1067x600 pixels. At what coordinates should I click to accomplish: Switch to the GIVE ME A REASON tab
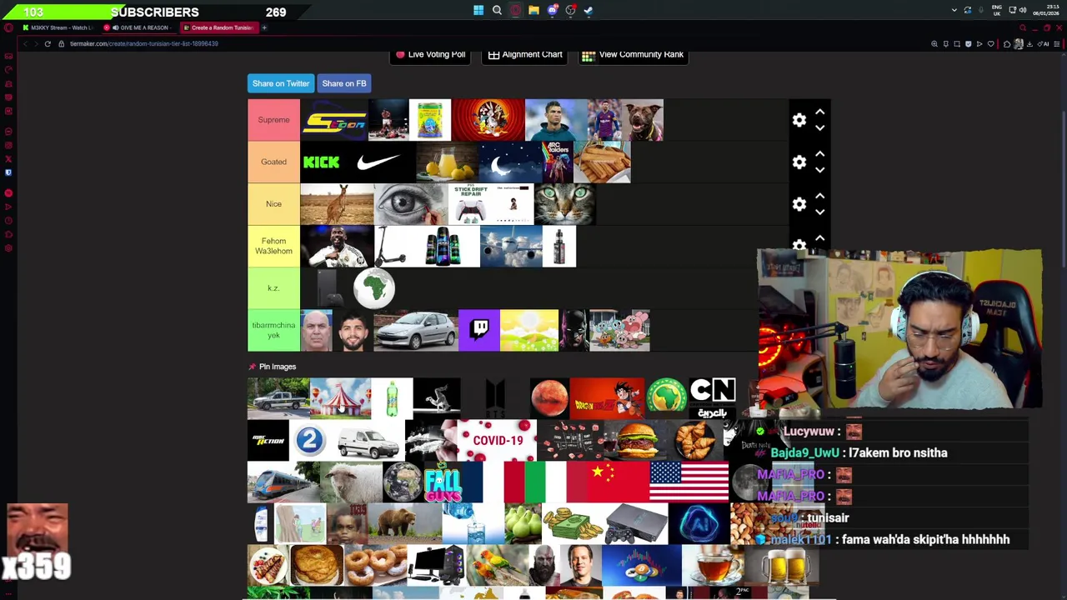click(140, 27)
